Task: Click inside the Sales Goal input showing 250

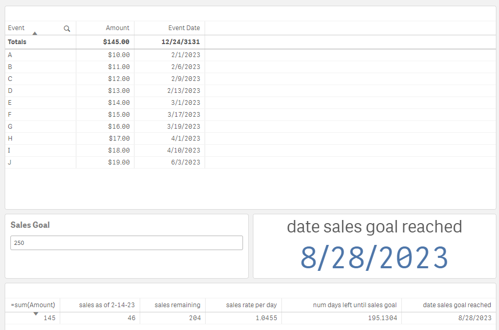Action: pyautogui.click(x=127, y=242)
